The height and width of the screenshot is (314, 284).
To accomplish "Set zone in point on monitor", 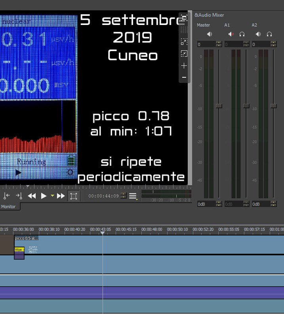I will pyautogui.click(x=7, y=195).
